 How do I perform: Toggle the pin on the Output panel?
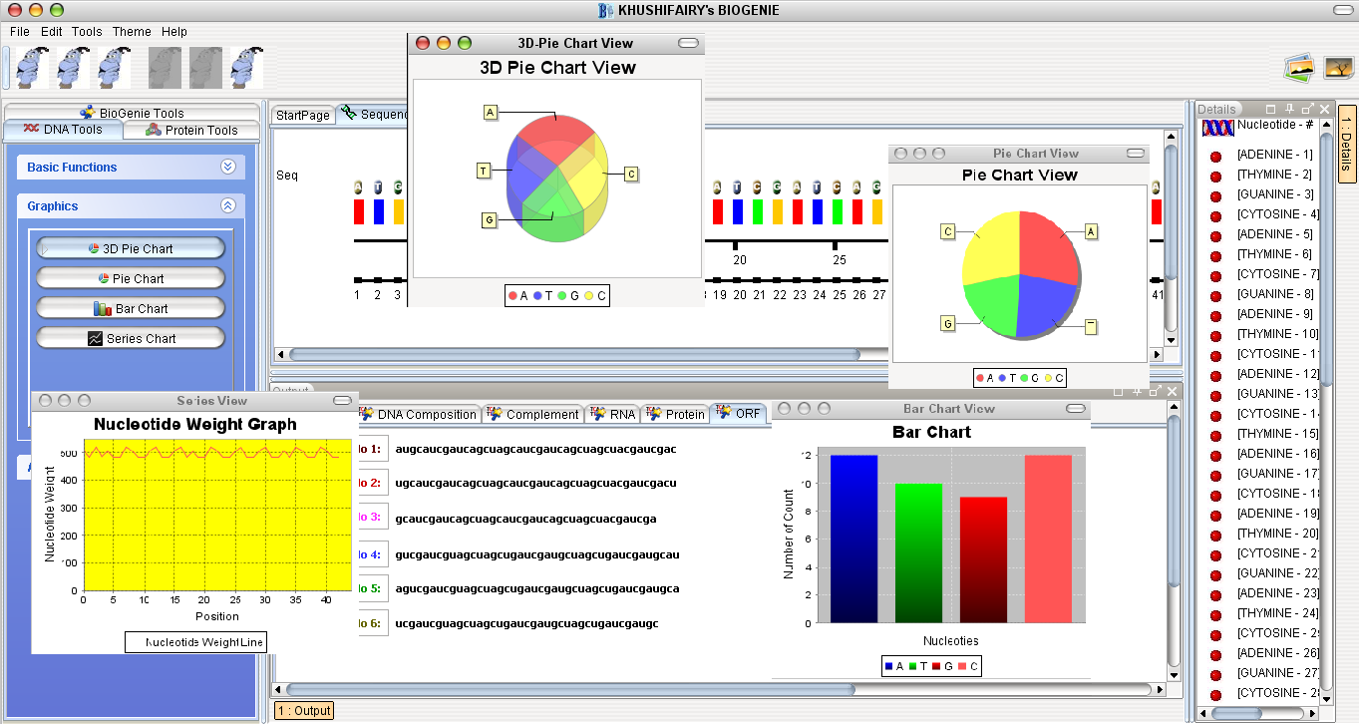[1137, 392]
